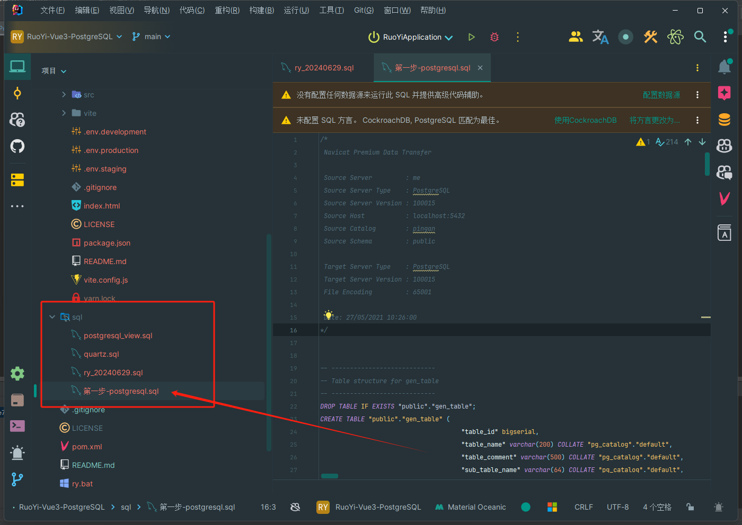The height and width of the screenshot is (525, 742).
Task: Open the Notifications bell icon
Action: pyautogui.click(x=724, y=67)
